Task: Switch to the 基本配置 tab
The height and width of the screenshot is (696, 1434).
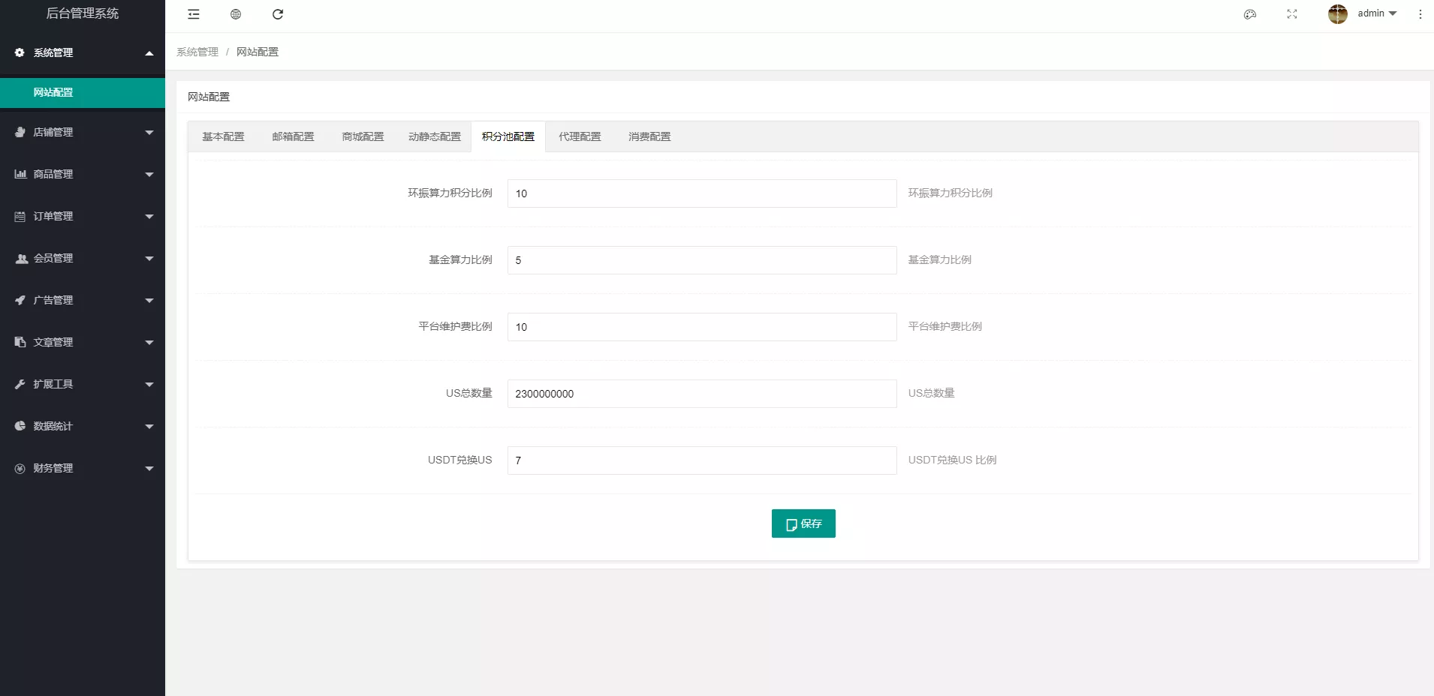Action: coord(223,136)
